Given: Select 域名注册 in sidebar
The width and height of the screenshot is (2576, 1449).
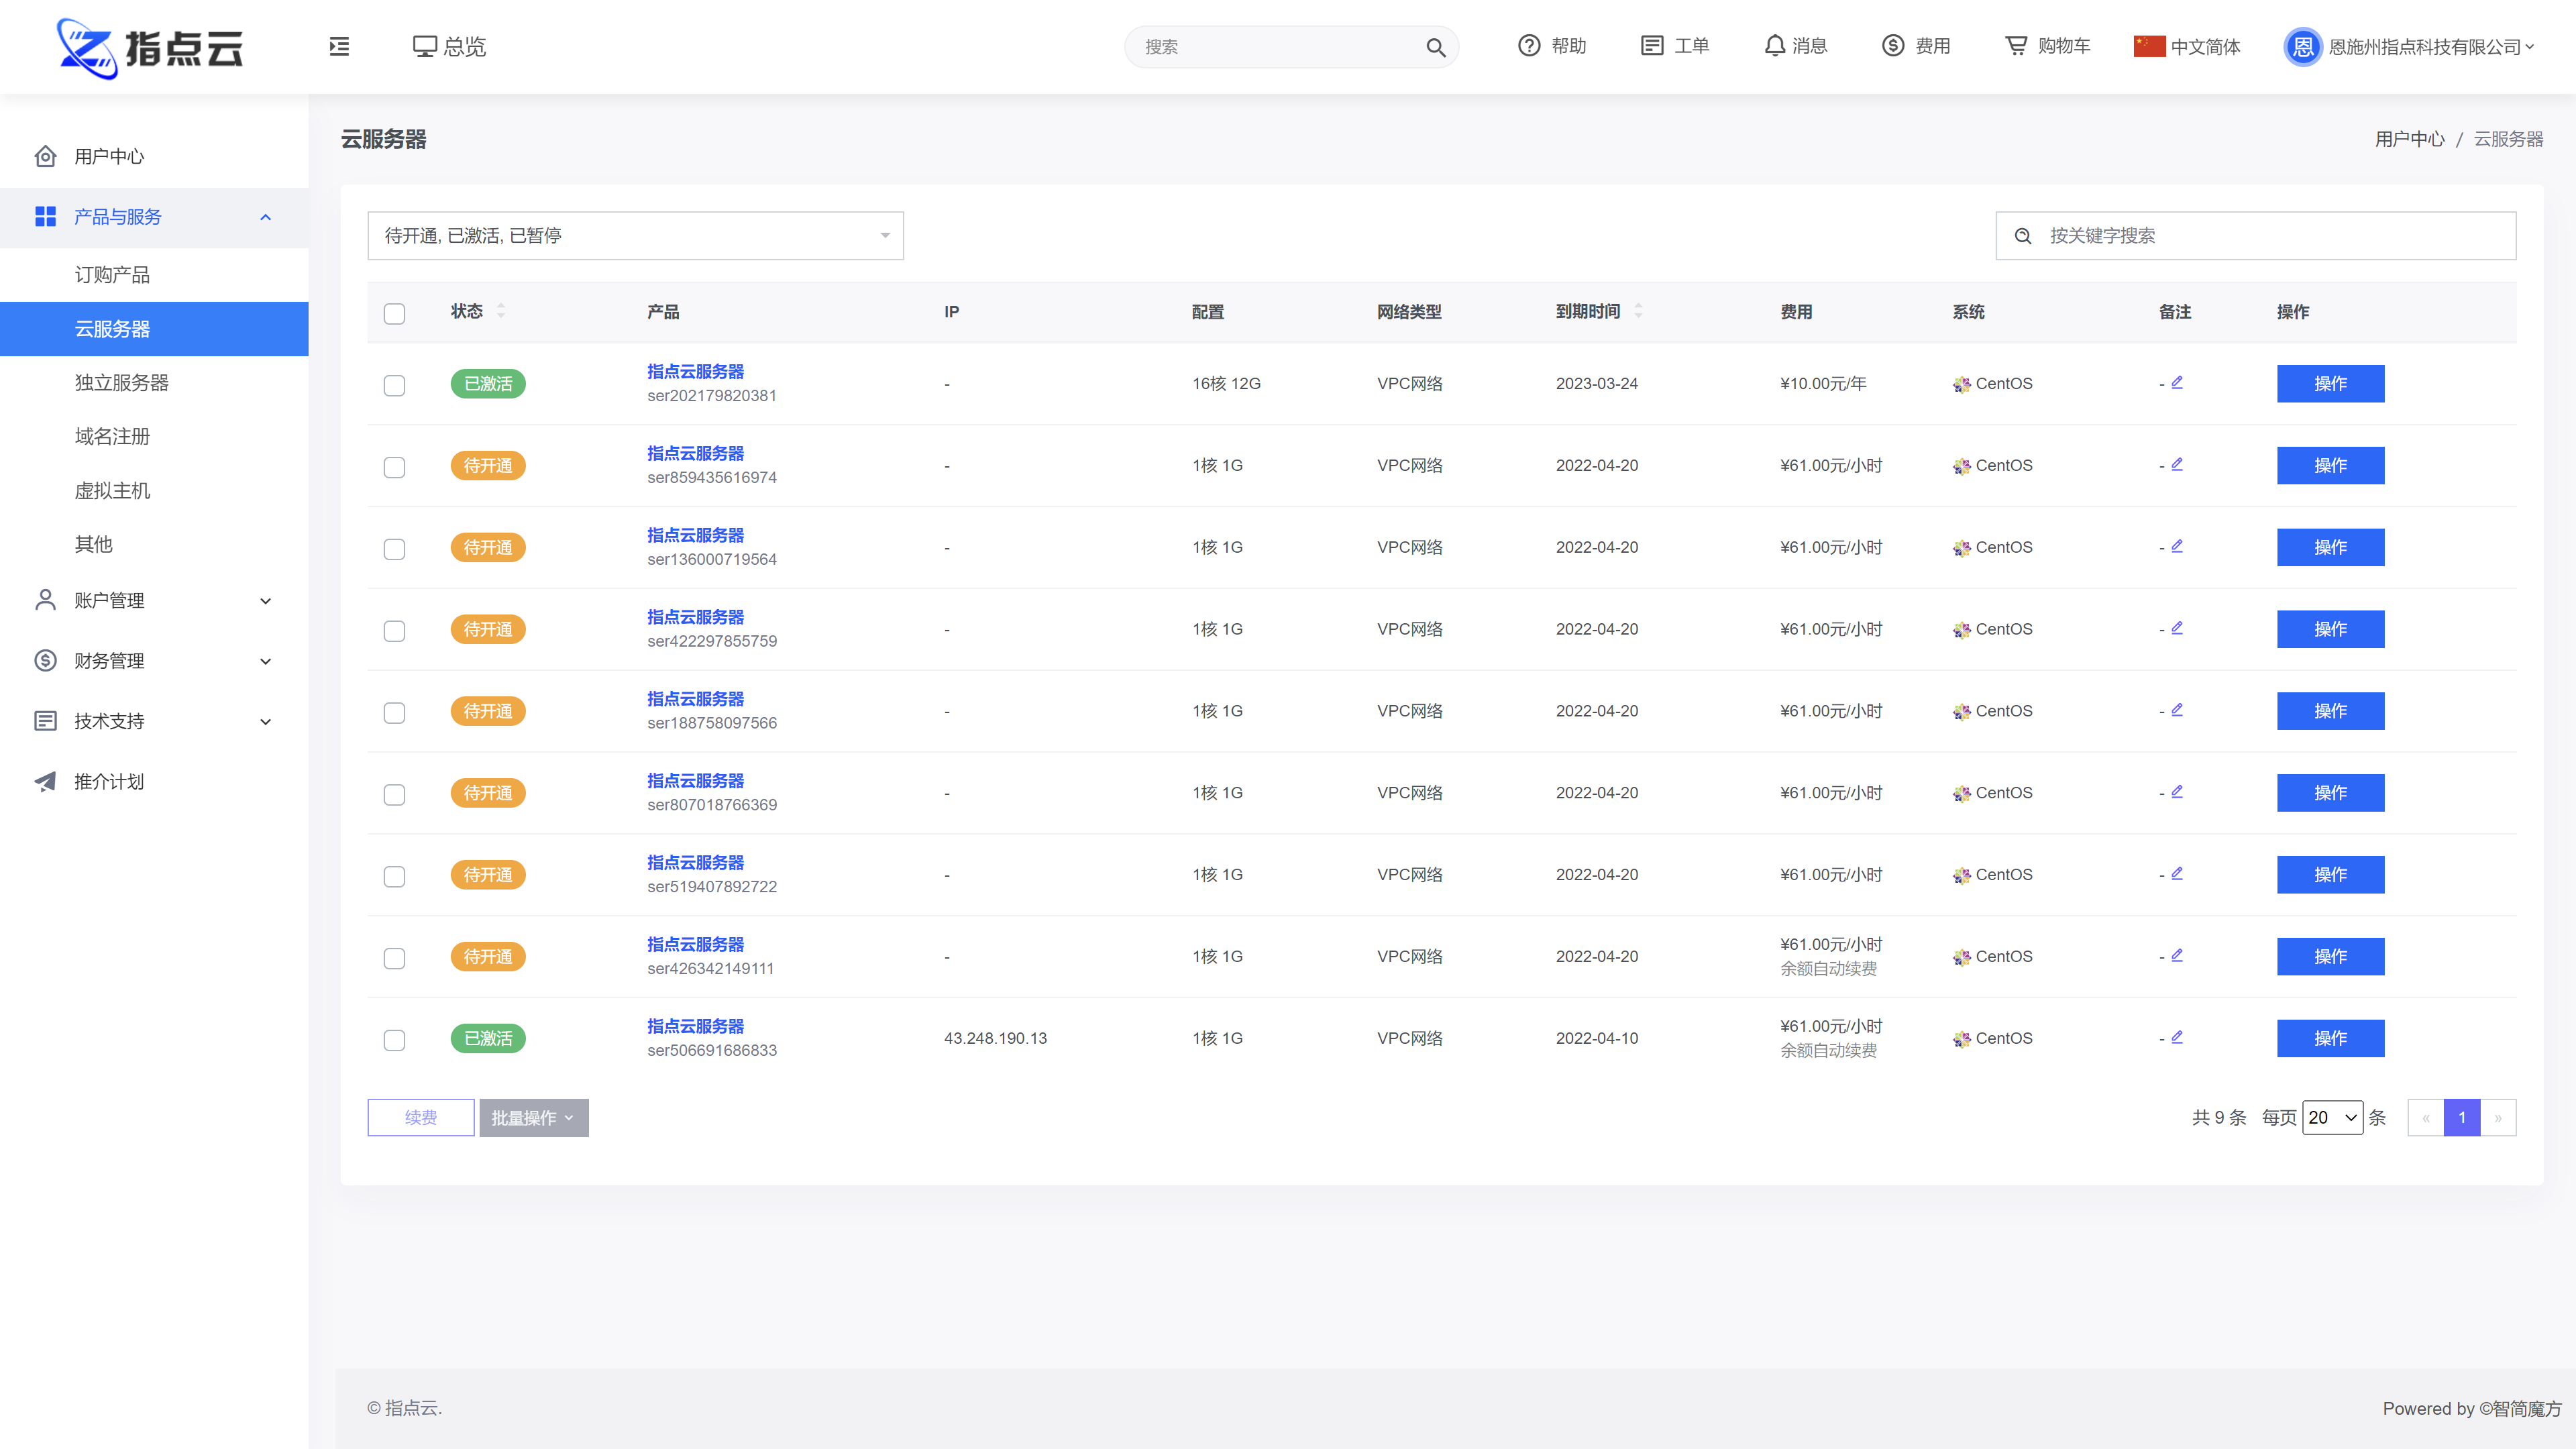Looking at the screenshot, I should tap(154, 436).
